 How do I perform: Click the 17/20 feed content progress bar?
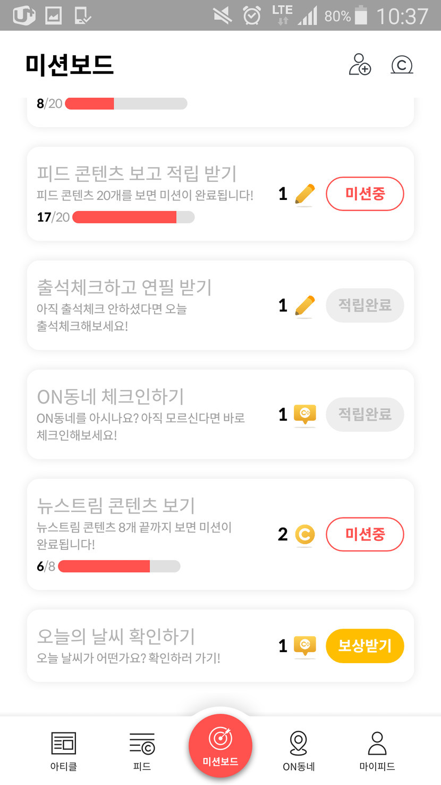pos(133,217)
